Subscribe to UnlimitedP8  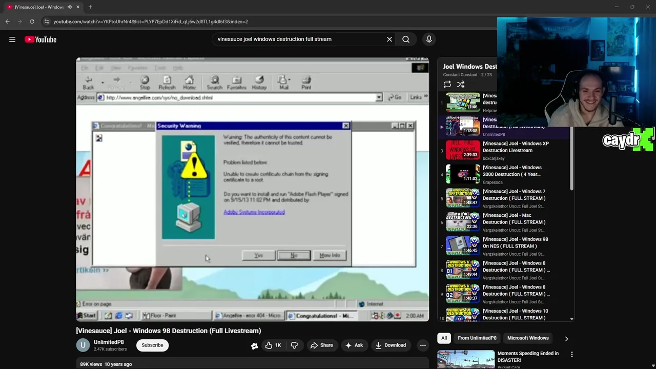152,345
